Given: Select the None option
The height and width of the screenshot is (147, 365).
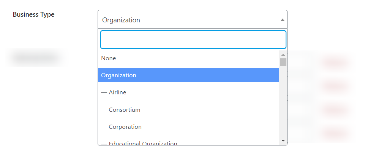Looking at the screenshot, I should tap(188, 58).
